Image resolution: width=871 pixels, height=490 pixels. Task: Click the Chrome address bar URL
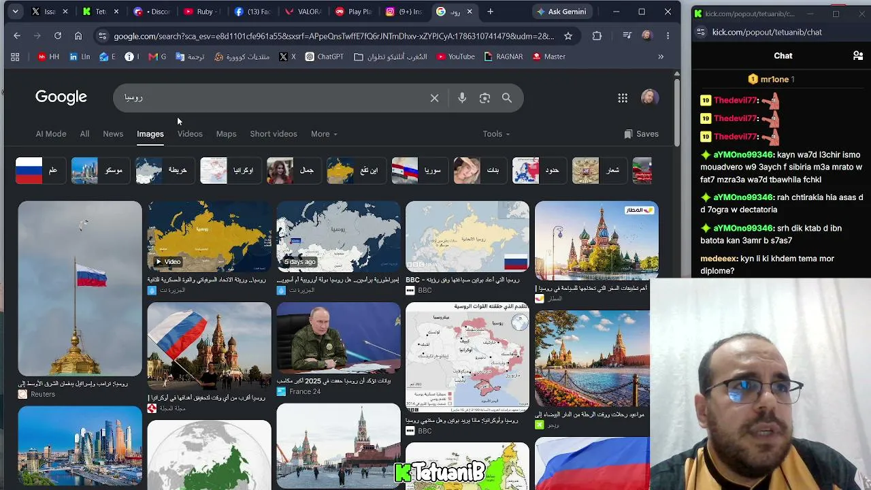point(333,36)
